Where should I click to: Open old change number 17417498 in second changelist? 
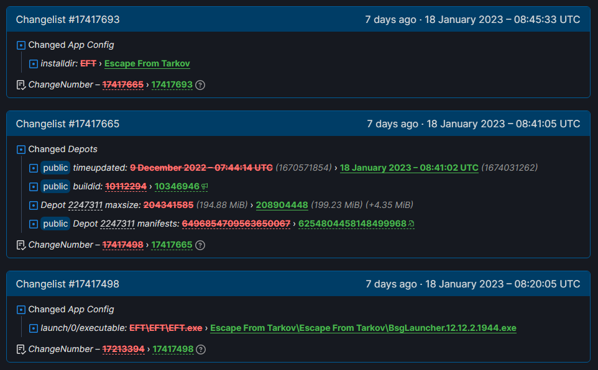(123, 245)
